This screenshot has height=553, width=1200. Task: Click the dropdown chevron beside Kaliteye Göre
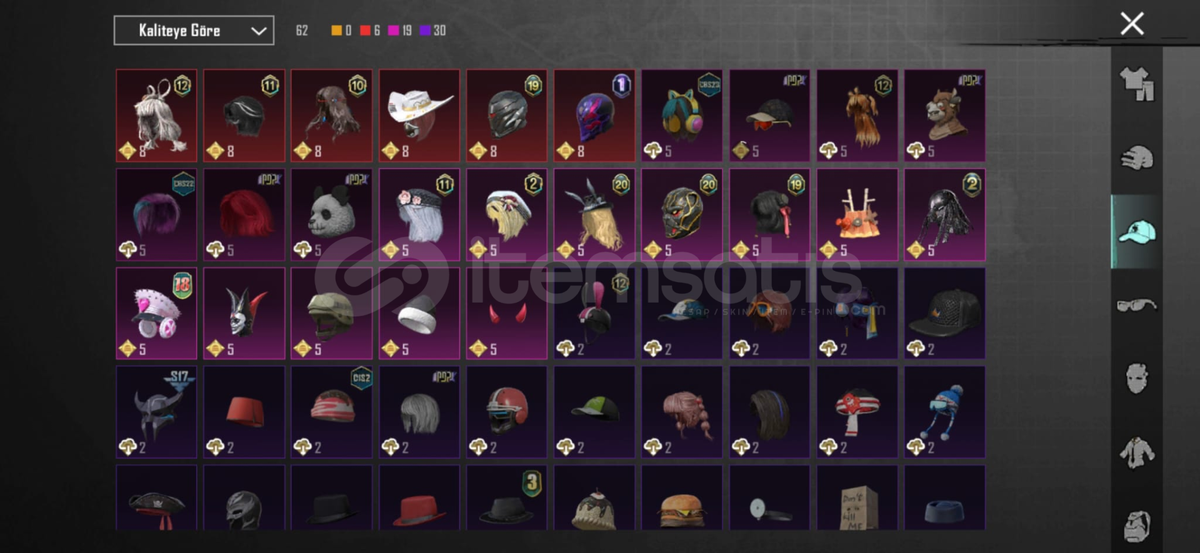(258, 31)
